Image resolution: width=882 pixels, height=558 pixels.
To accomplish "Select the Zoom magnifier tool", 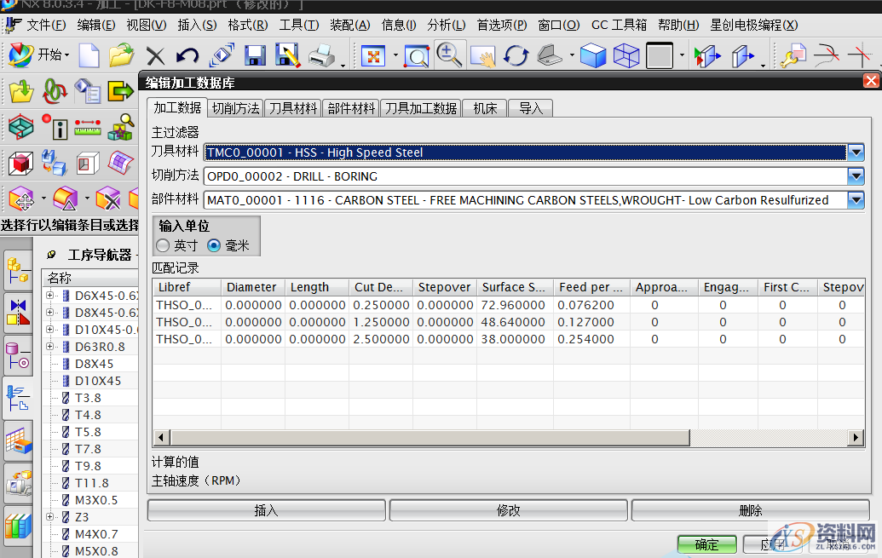I will (448, 55).
